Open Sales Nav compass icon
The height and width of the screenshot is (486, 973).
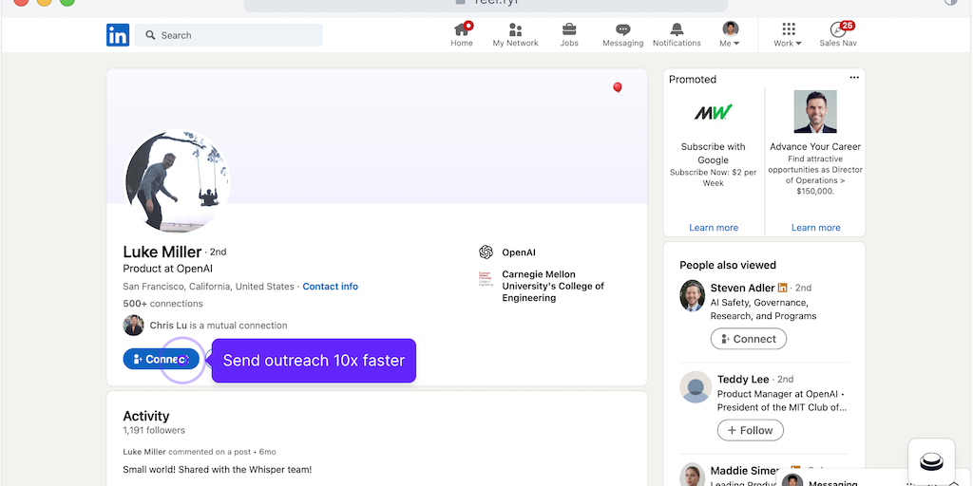click(x=837, y=29)
